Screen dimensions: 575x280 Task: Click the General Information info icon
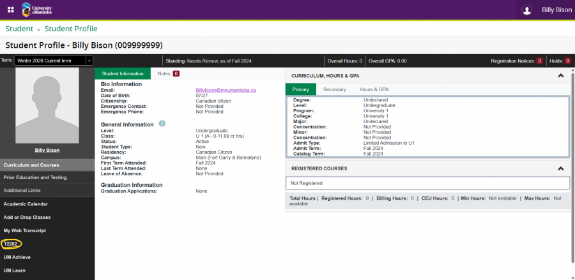(x=162, y=123)
